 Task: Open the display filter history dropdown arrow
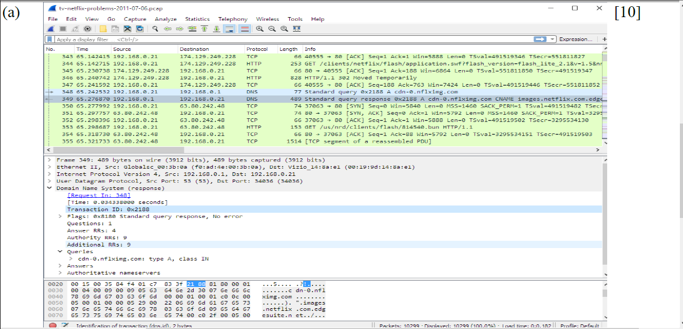point(553,39)
